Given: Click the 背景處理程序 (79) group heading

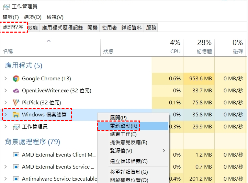Looking at the screenshot, I should point(32,141).
